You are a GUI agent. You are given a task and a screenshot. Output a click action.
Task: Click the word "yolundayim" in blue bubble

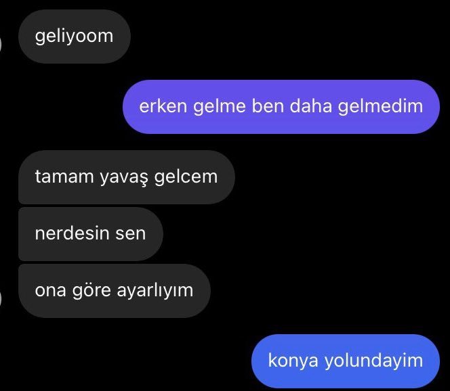point(373,361)
